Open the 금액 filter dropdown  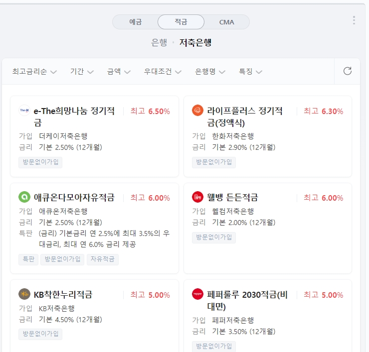[x=119, y=71]
